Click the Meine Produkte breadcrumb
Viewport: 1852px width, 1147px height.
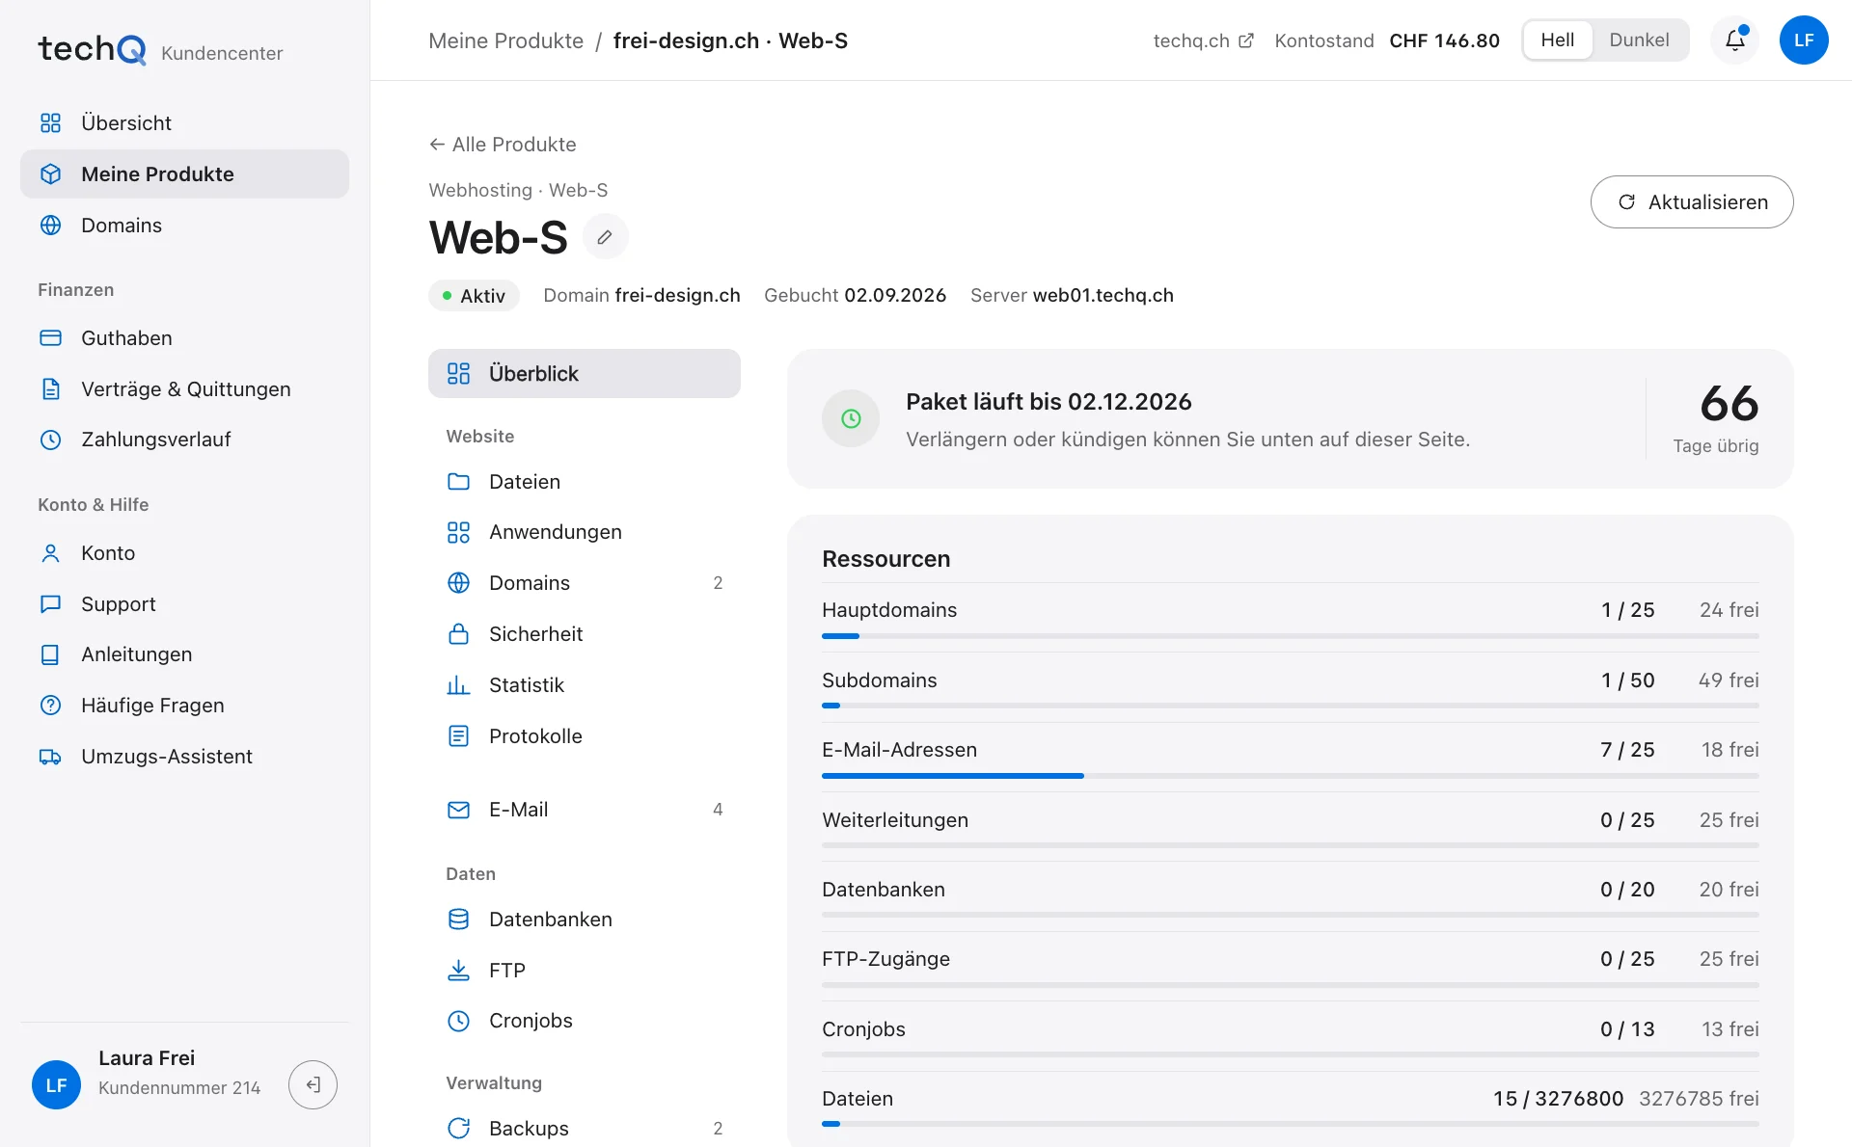click(x=505, y=40)
